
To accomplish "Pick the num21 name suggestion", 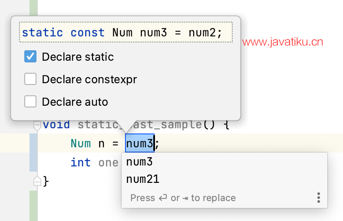I will click(x=142, y=179).
